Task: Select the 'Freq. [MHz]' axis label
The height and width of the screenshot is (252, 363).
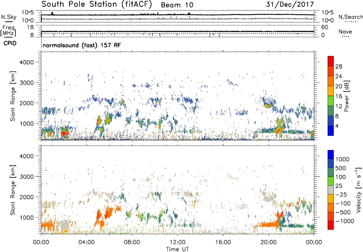Action: 9,30
